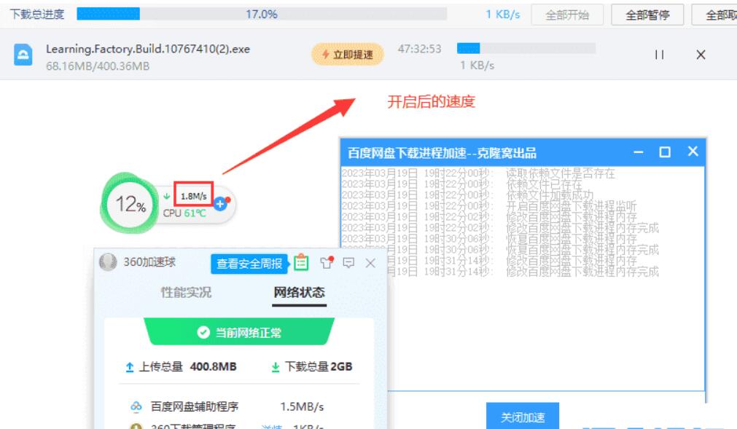
Task: Click the green download arrow on the speed ball
Action: [167, 196]
